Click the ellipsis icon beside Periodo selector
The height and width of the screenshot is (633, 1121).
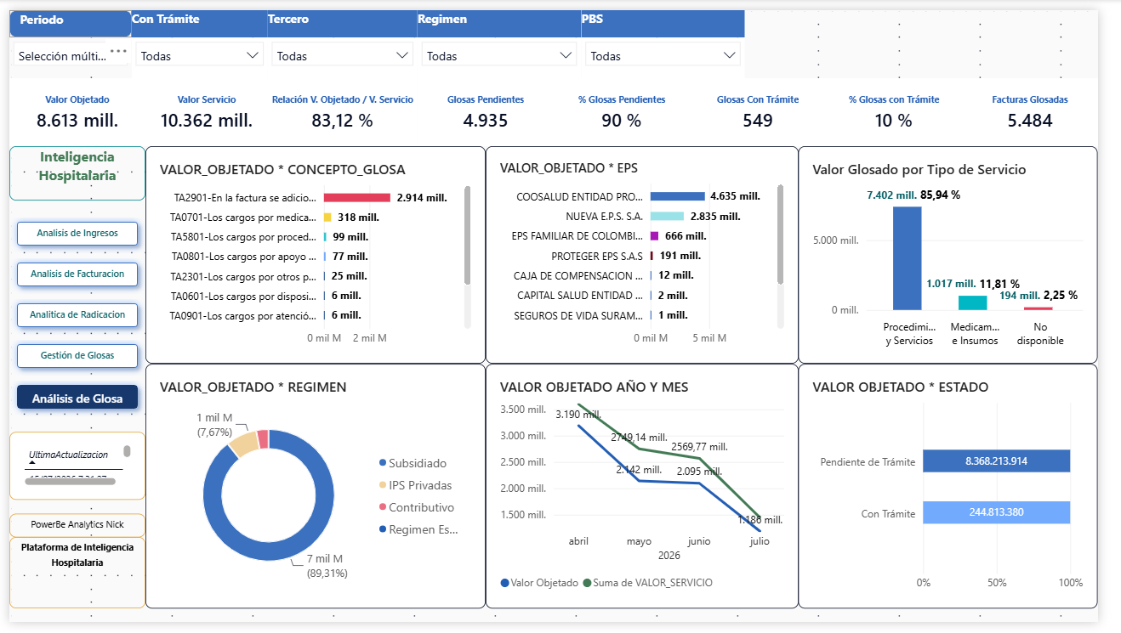(x=118, y=51)
